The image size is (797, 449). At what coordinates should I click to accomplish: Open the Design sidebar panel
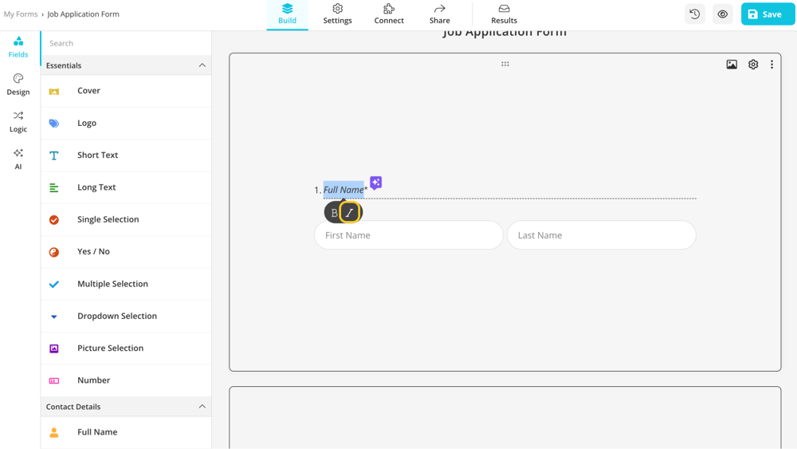coord(18,85)
